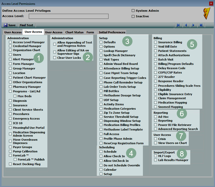Enable Insurance Billing permission
The width and height of the screenshot is (215, 187).
(155, 42)
